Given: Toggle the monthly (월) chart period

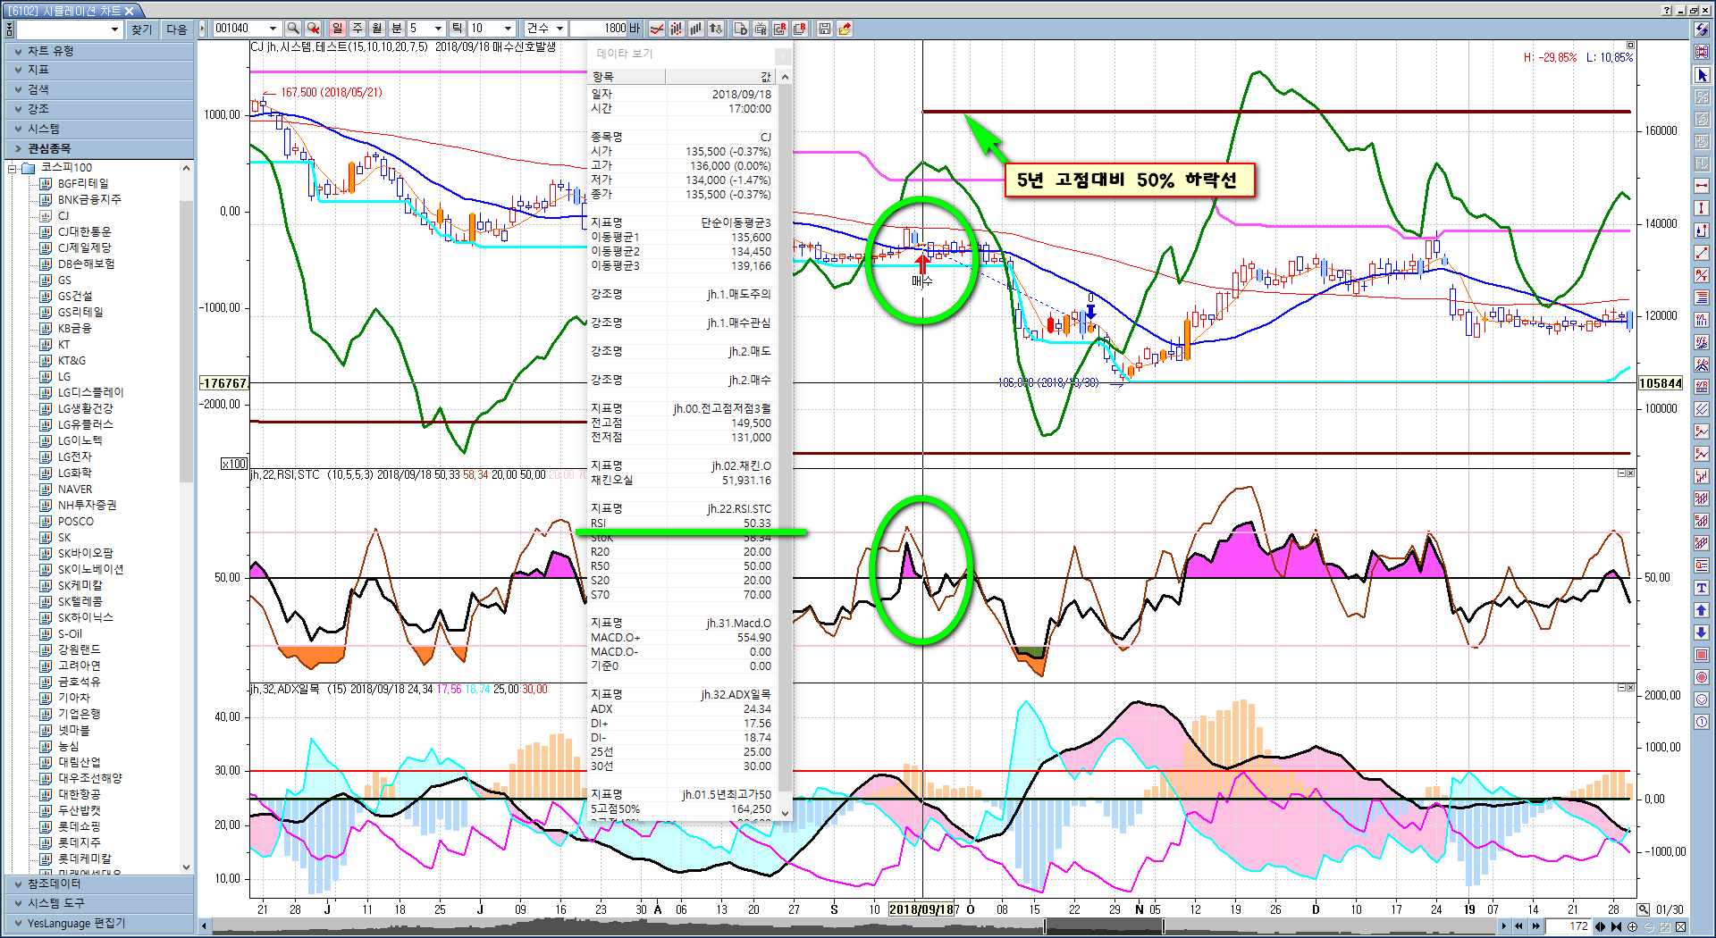Looking at the screenshot, I should coord(376,29).
